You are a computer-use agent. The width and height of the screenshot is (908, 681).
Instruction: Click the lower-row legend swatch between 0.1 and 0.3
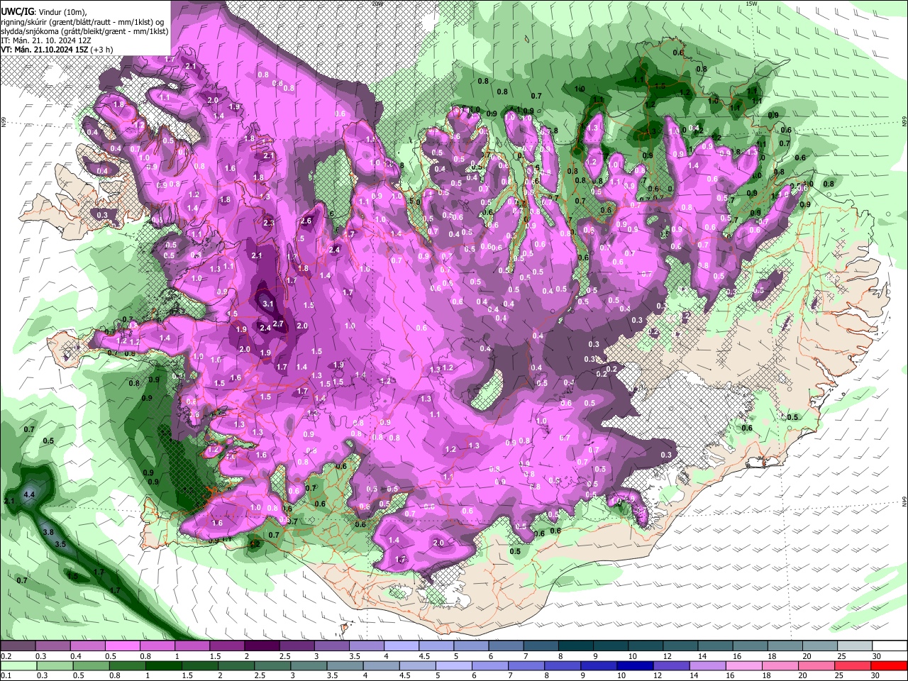(x=18, y=665)
